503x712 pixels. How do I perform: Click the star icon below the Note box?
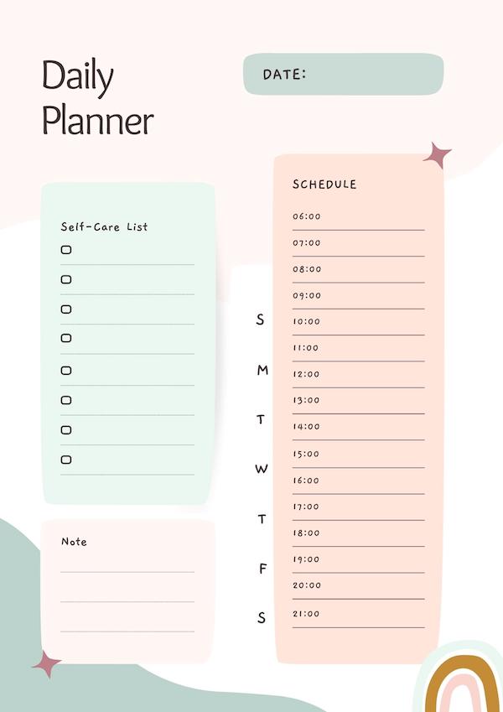coord(46,664)
